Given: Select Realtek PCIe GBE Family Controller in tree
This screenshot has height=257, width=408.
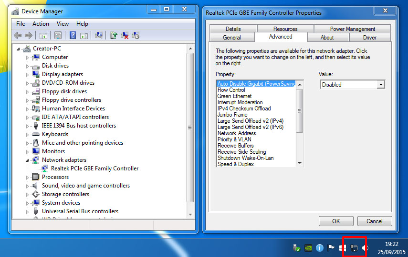Looking at the screenshot, I should click(94, 168).
